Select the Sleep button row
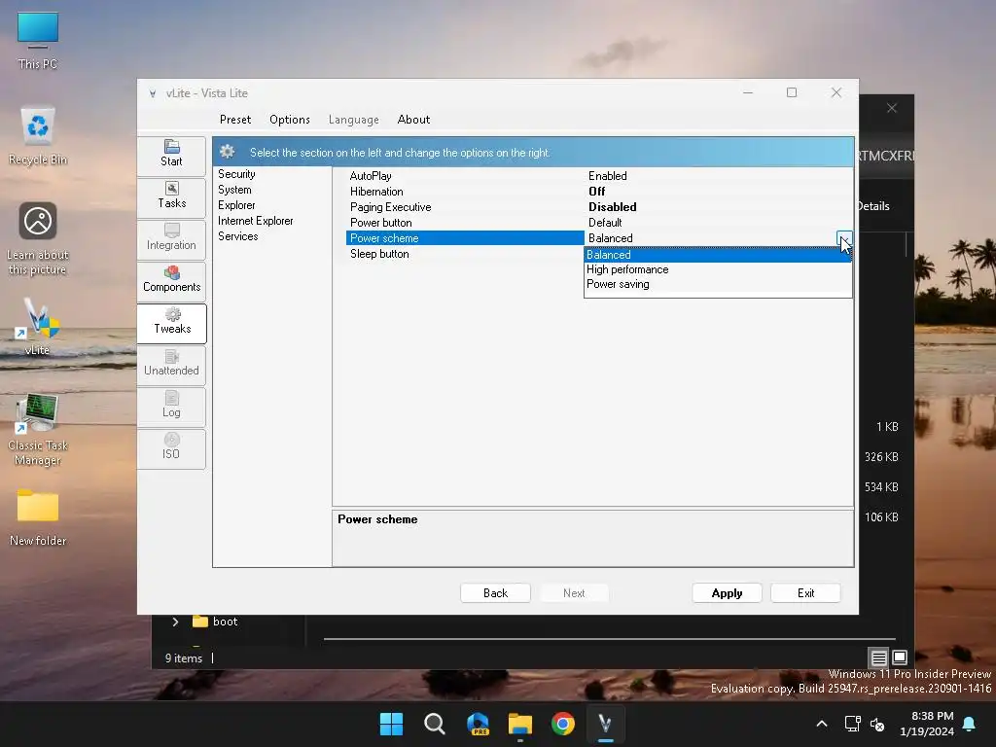The width and height of the screenshot is (996, 747). 465,254
